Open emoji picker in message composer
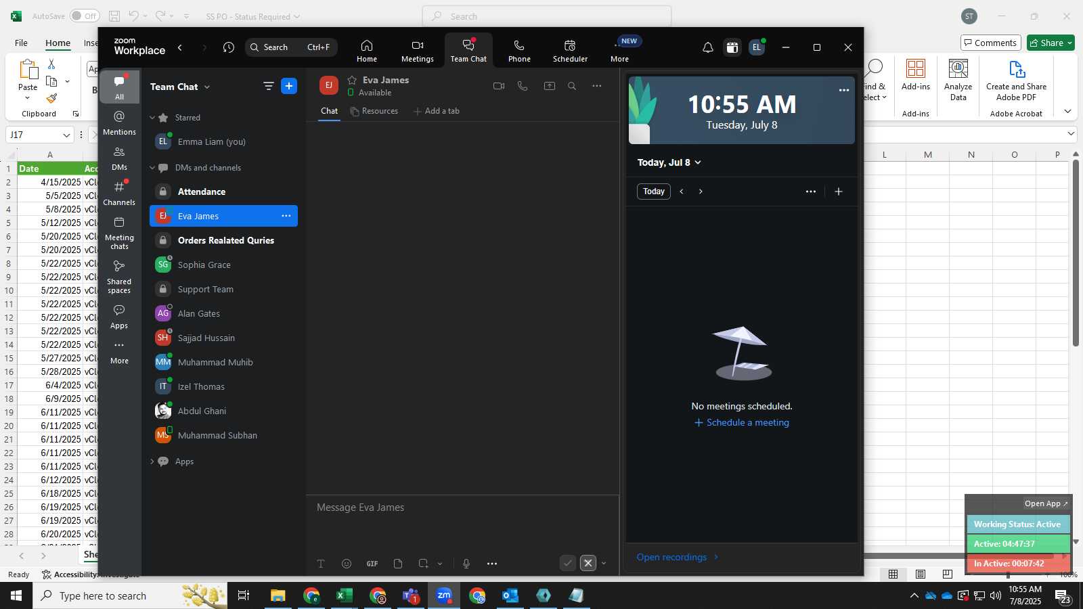Viewport: 1083px width, 609px height. tap(347, 564)
